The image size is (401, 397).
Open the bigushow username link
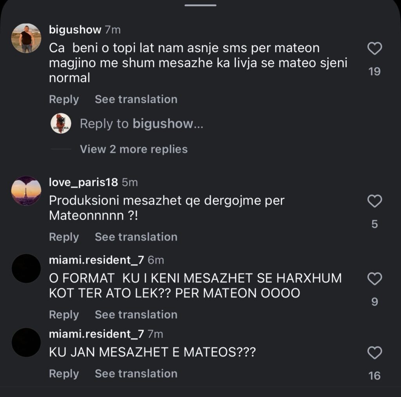75,30
